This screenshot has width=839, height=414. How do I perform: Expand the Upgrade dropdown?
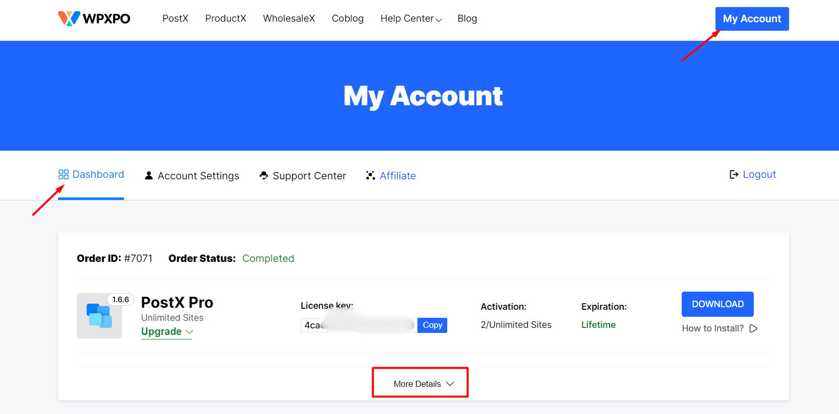pos(167,331)
